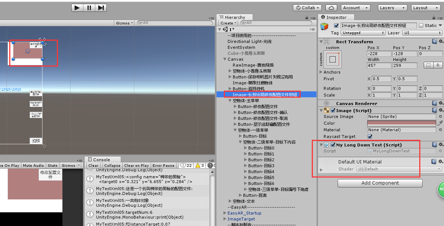444x226 pixels.
Task: Click the Color swatch of the Image component
Action: [x=401, y=123]
